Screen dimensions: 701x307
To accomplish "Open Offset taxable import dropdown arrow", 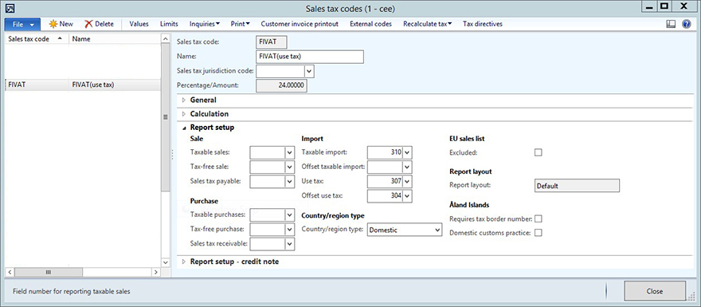I will click(x=407, y=167).
